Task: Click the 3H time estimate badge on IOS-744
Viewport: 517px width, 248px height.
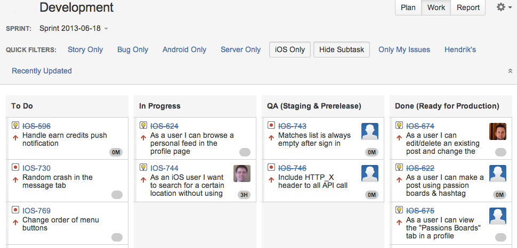Action: (244, 195)
